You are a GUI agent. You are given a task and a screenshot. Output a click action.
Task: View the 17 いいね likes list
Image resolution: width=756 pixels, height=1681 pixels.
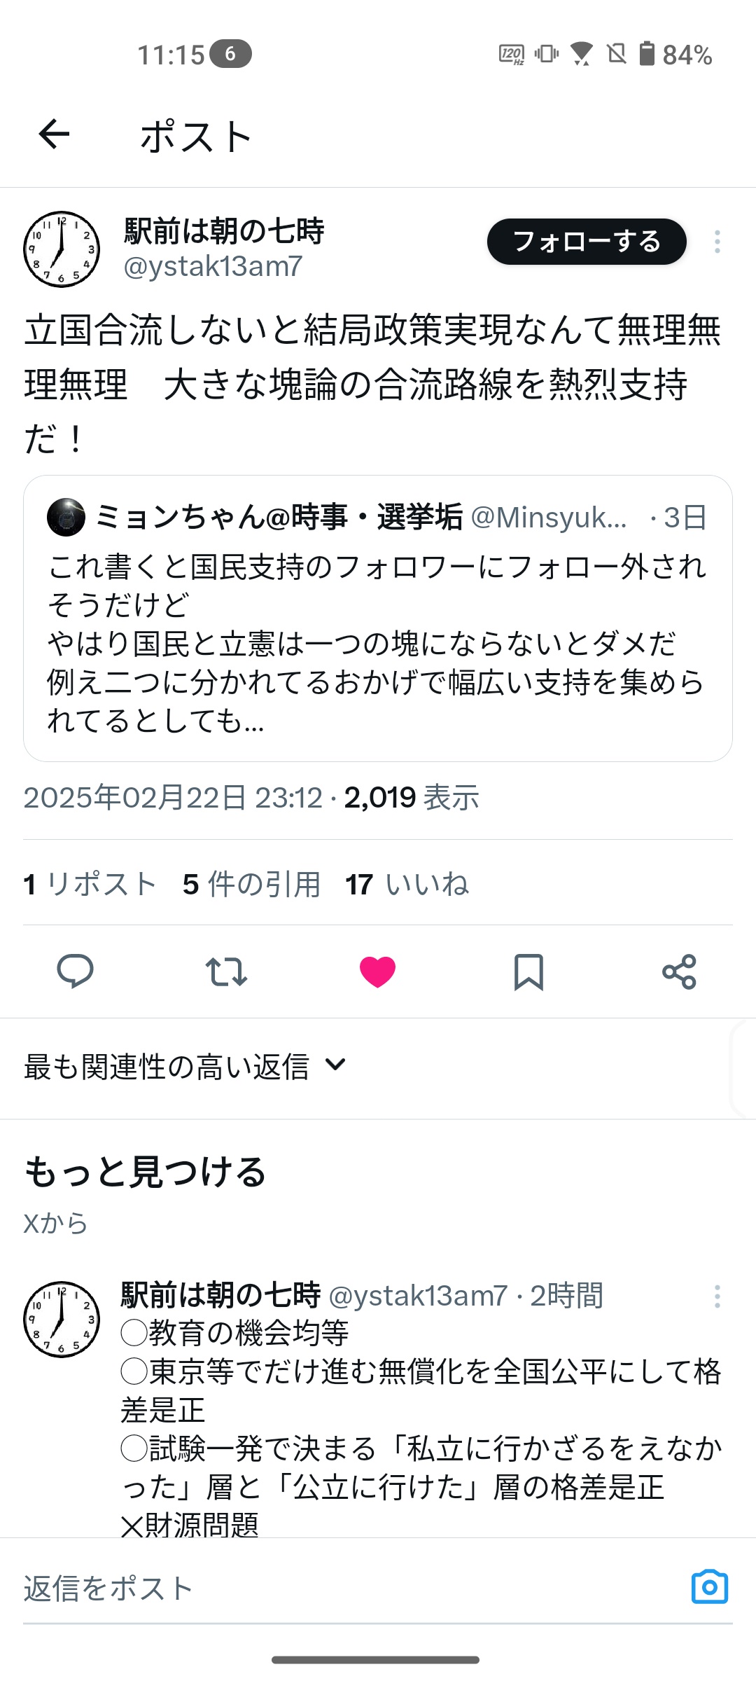click(x=407, y=884)
